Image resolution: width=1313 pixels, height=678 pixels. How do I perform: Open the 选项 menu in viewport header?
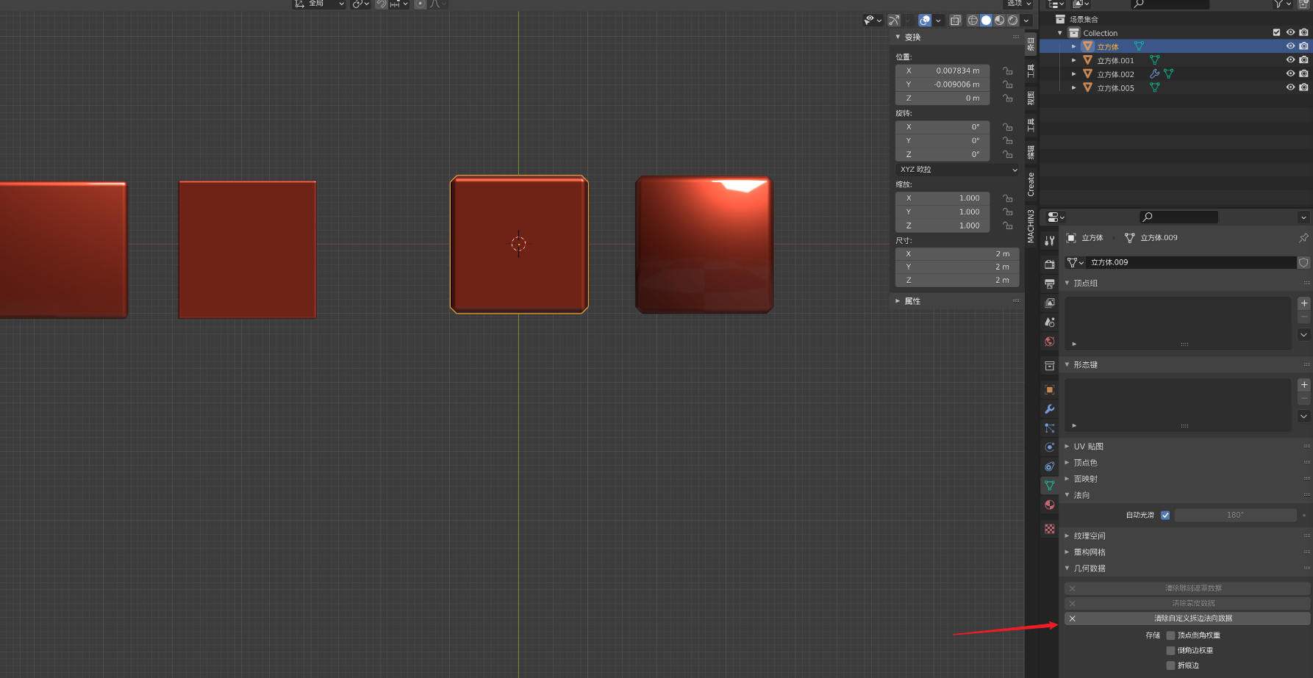[x=1019, y=4]
